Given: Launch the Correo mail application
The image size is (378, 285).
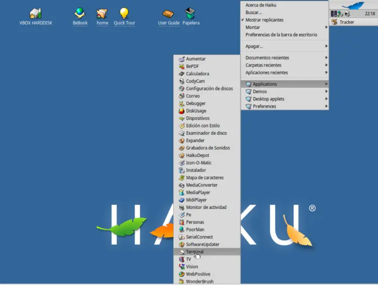Looking at the screenshot, I should pos(207,96).
